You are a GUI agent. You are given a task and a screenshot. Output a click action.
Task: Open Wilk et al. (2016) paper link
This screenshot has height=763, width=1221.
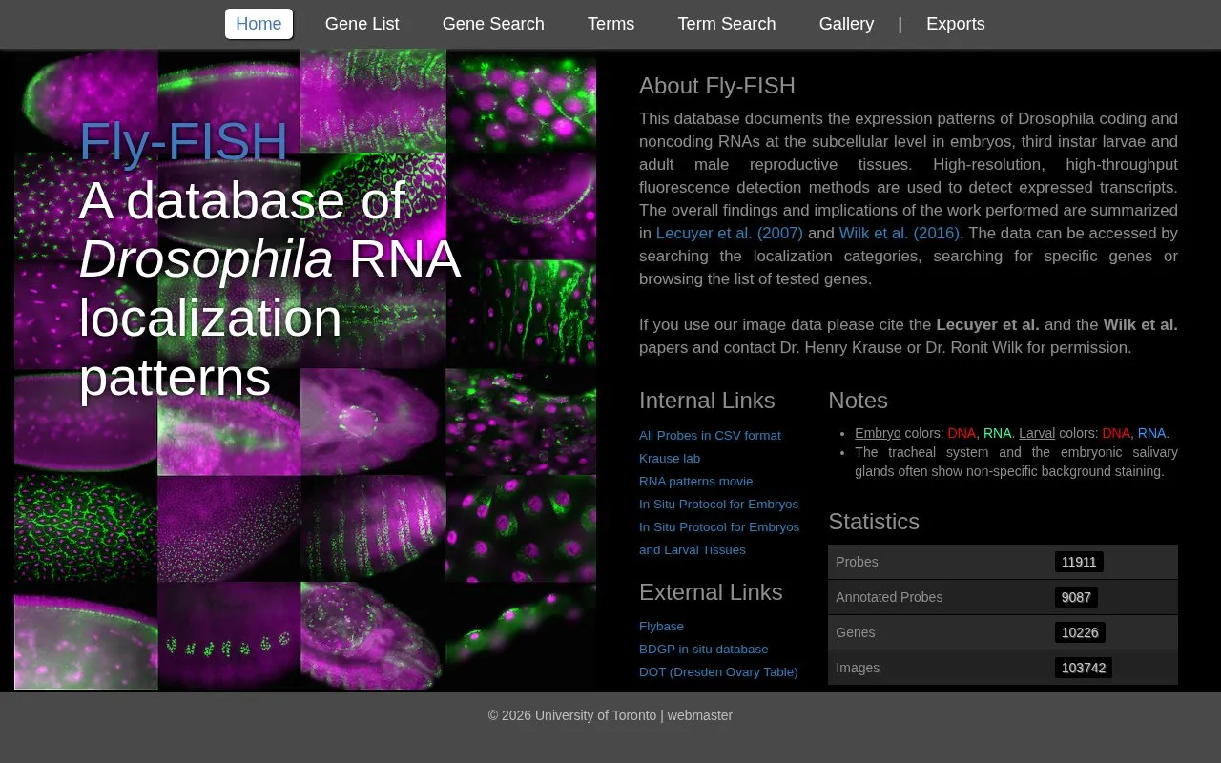click(x=900, y=233)
